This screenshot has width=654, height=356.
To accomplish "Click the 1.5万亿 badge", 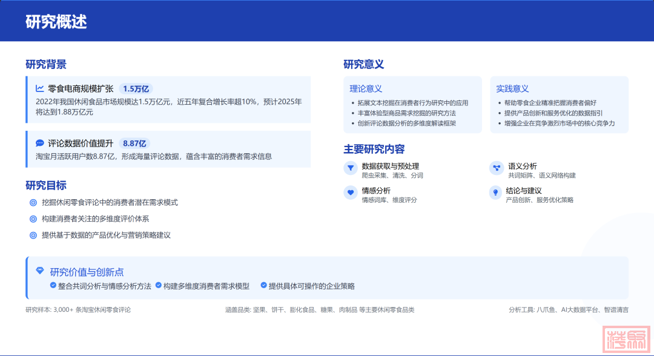I will (x=136, y=88).
